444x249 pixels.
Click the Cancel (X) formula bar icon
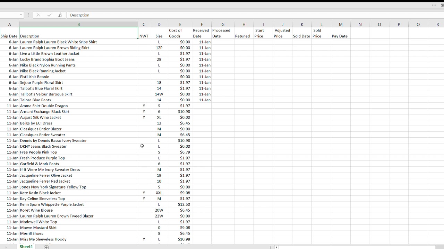point(38,15)
